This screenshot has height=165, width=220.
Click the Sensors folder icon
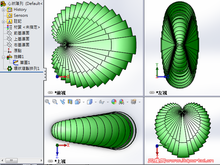pyautogui.click(x=9, y=15)
